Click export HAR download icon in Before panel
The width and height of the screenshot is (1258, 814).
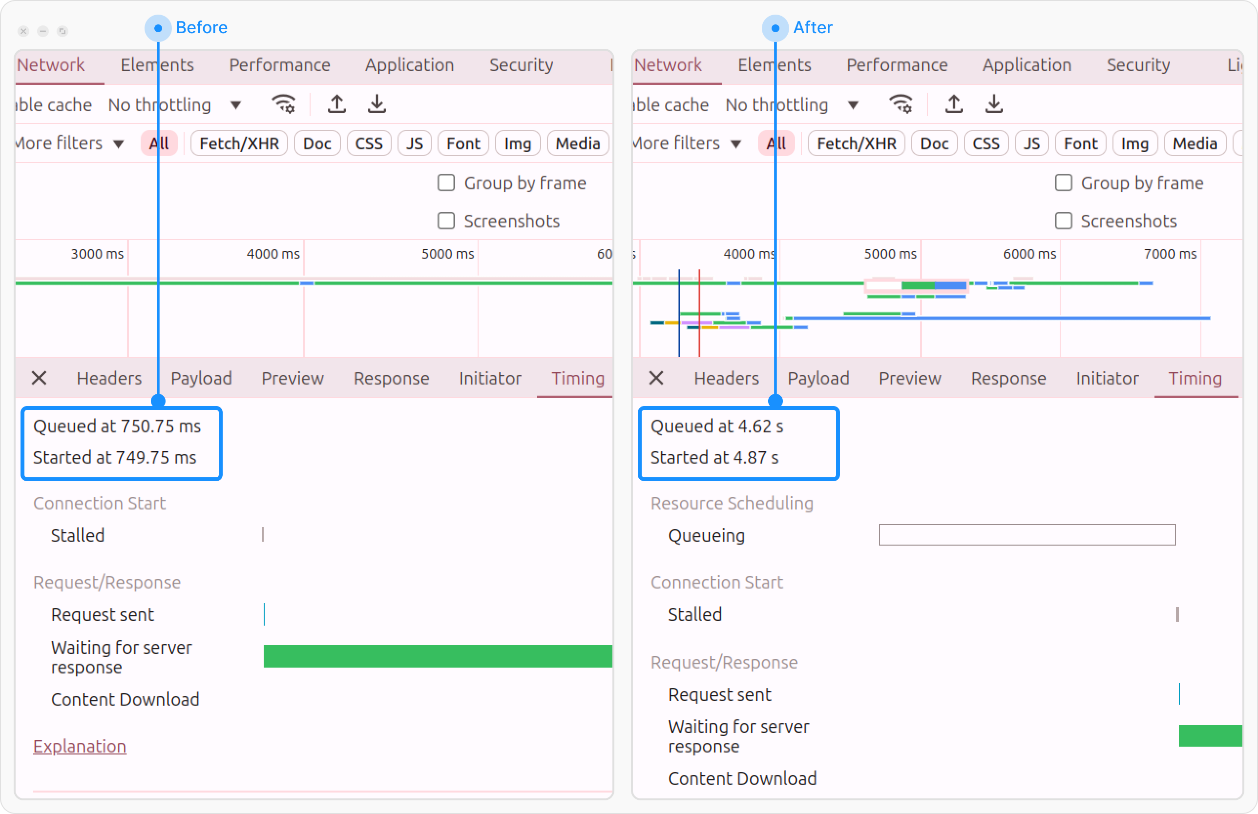[x=377, y=104]
